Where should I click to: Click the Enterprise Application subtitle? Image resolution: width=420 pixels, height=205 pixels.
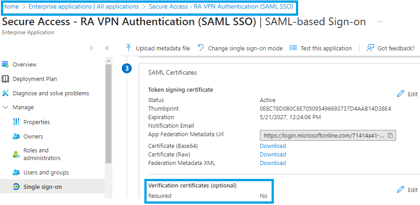click(28, 32)
